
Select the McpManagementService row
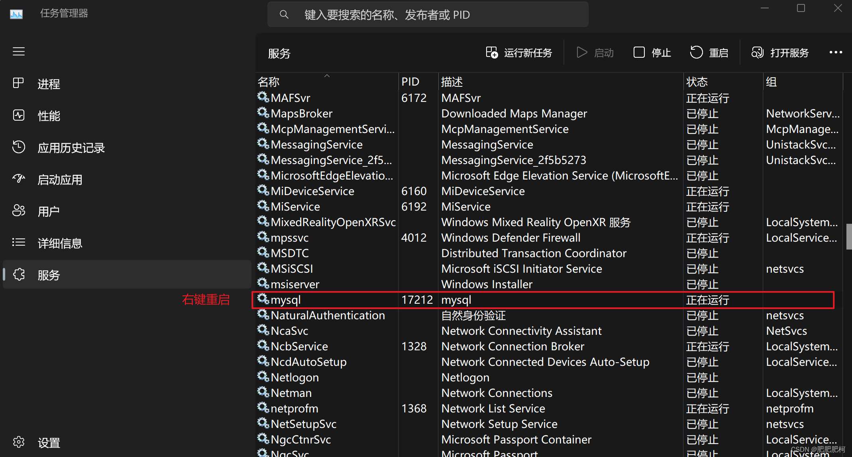(549, 129)
